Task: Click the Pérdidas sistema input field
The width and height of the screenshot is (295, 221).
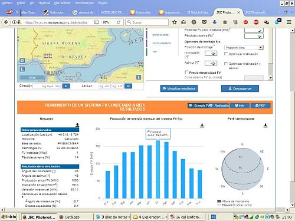Action: tap(254, 36)
